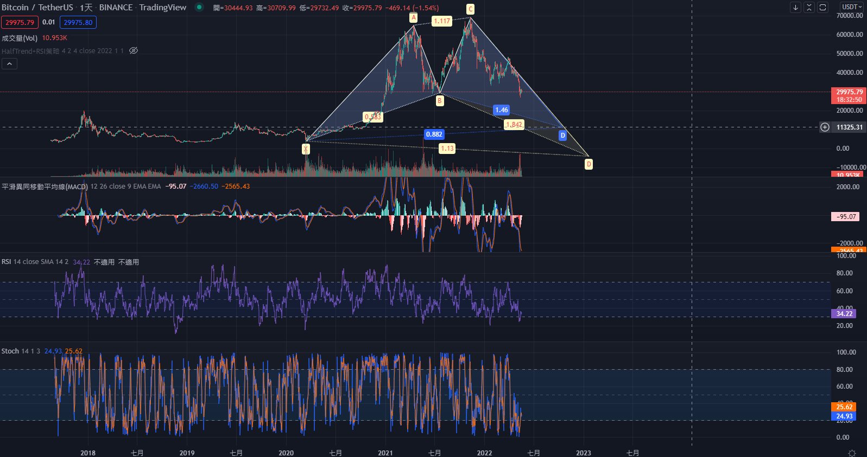The height and width of the screenshot is (457, 867).
Task: Click the price change -469.14 (-1.54%) text
Action: pyautogui.click(x=413, y=8)
